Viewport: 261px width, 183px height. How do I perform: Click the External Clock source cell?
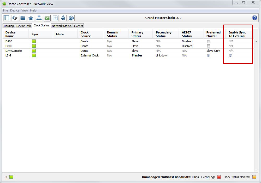90,55
